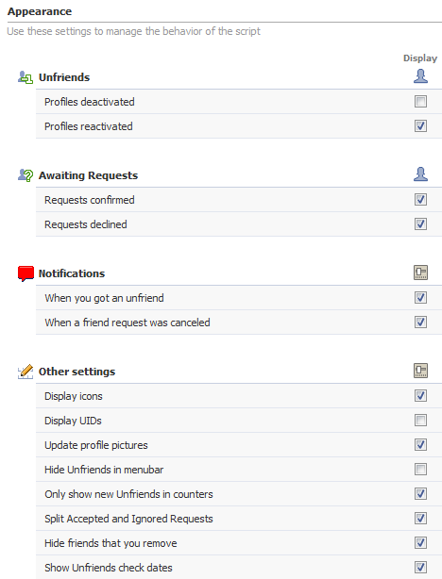Viewport: 442px width, 579px height.
Task: Enable Display UIDs option
Action: [420, 420]
